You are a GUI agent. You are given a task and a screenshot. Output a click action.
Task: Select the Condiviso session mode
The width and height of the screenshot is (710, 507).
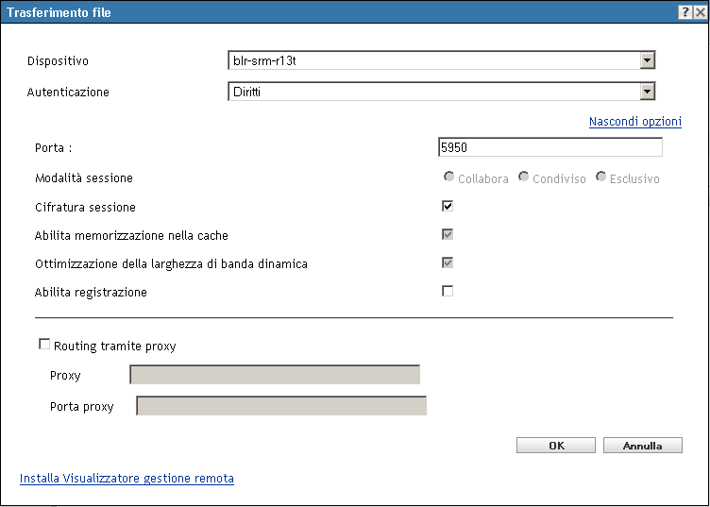coord(524,177)
